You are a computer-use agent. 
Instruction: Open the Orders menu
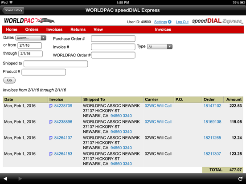coord(32,30)
